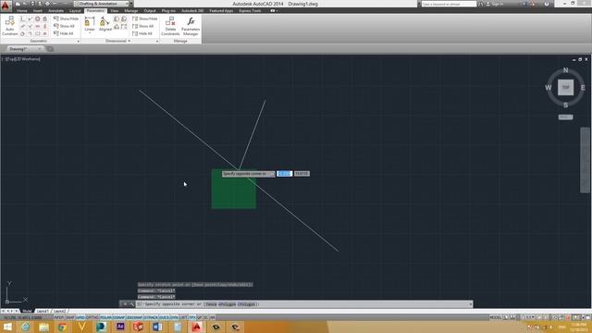Open the command line history dropdown arrow
This screenshot has width=592, height=333.
[x=471, y=304]
